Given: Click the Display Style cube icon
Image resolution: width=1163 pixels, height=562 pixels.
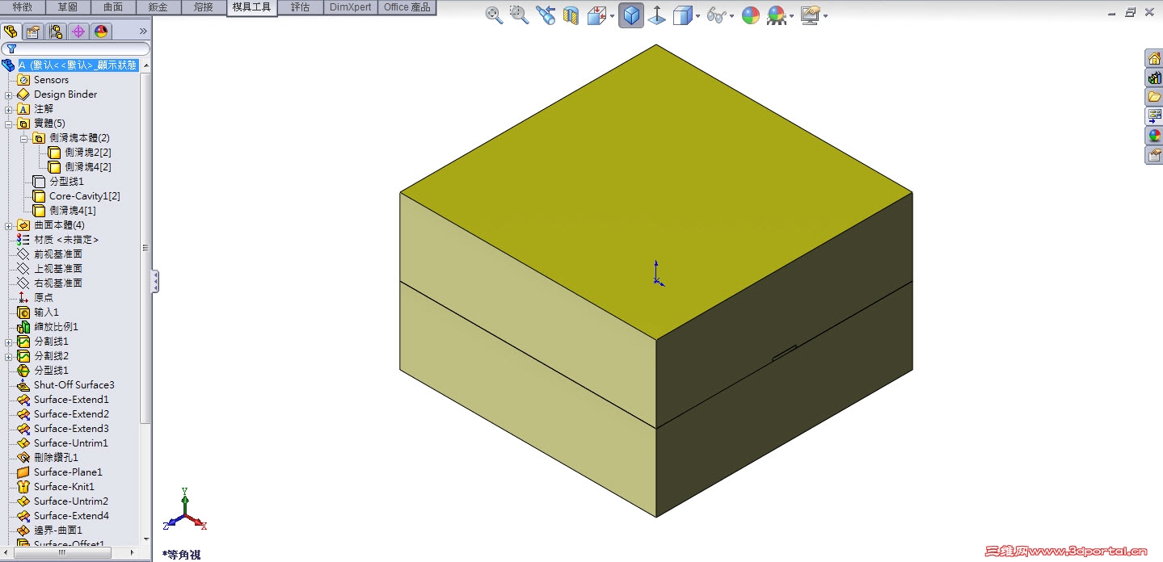Looking at the screenshot, I should (x=683, y=15).
